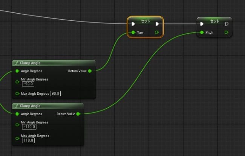Select the Set Pitch node by its title
The width and height of the screenshot is (245, 156).
214,21
